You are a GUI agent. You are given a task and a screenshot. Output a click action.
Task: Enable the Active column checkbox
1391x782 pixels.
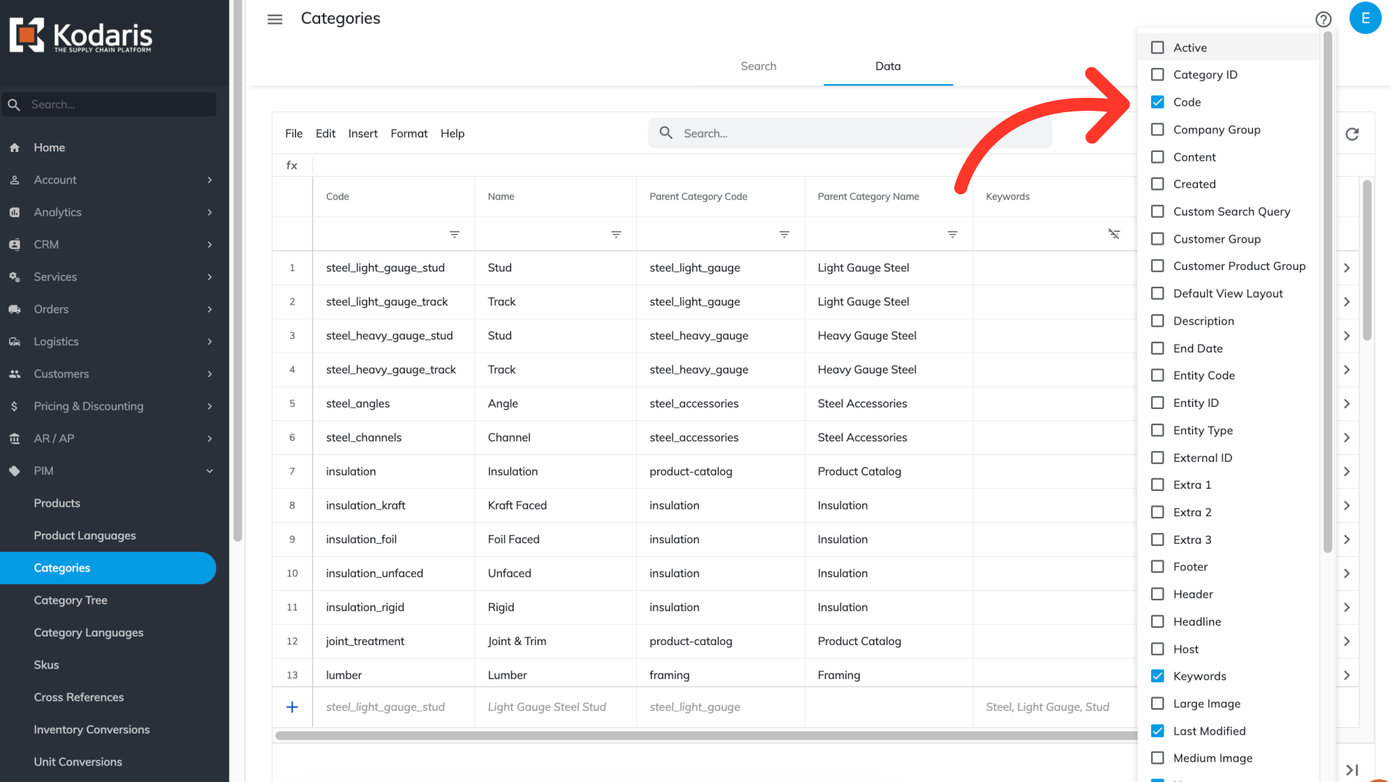(x=1158, y=48)
